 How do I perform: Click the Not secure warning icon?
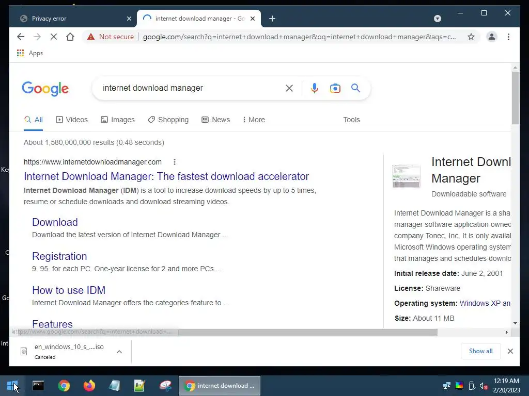(x=91, y=37)
